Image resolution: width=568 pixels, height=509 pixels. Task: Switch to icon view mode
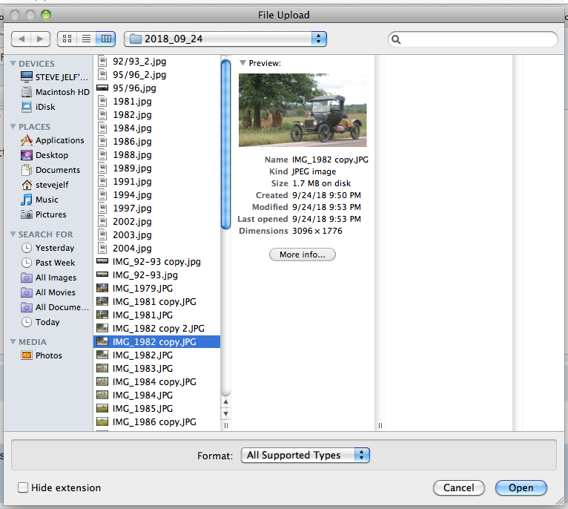pyautogui.click(x=67, y=39)
